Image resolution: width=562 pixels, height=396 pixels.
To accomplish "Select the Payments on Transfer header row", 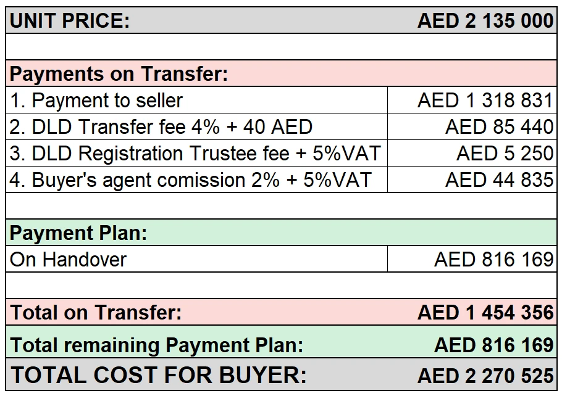I will 281,73.
